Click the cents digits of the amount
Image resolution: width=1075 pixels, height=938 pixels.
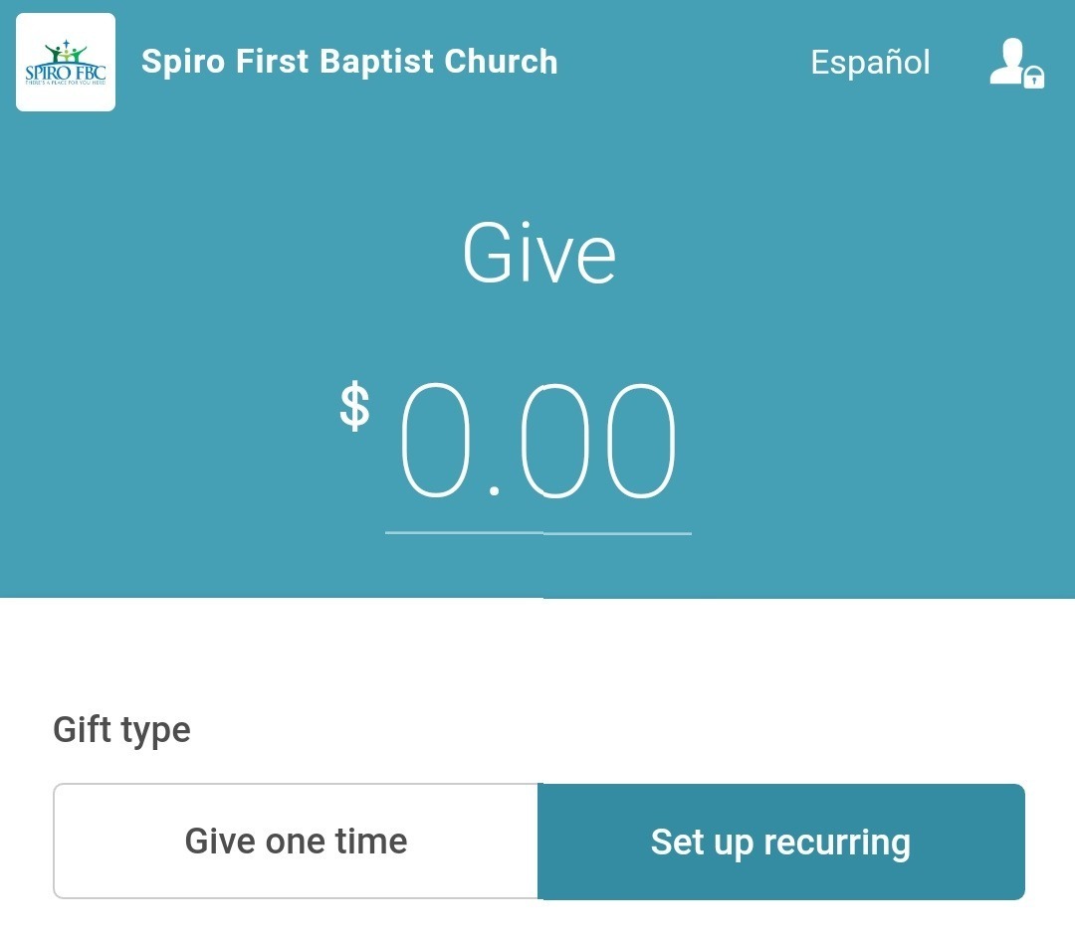click(x=598, y=440)
